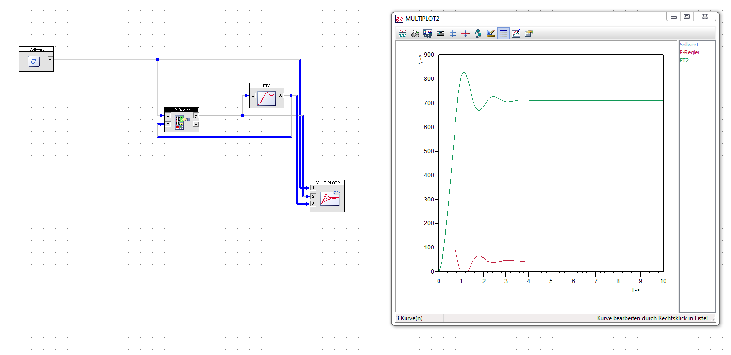Image resolution: width=731 pixels, height=355 pixels.
Task: Toggle the grid lines icon
Action: [453, 33]
